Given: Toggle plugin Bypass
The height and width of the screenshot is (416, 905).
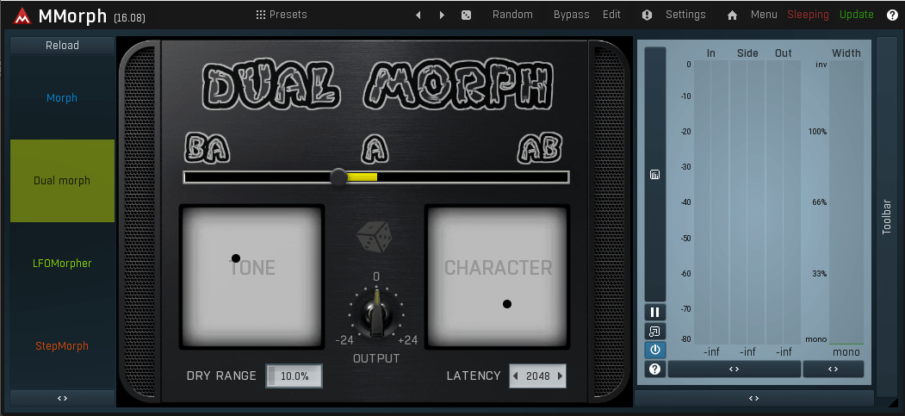Looking at the screenshot, I should click(571, 15).
